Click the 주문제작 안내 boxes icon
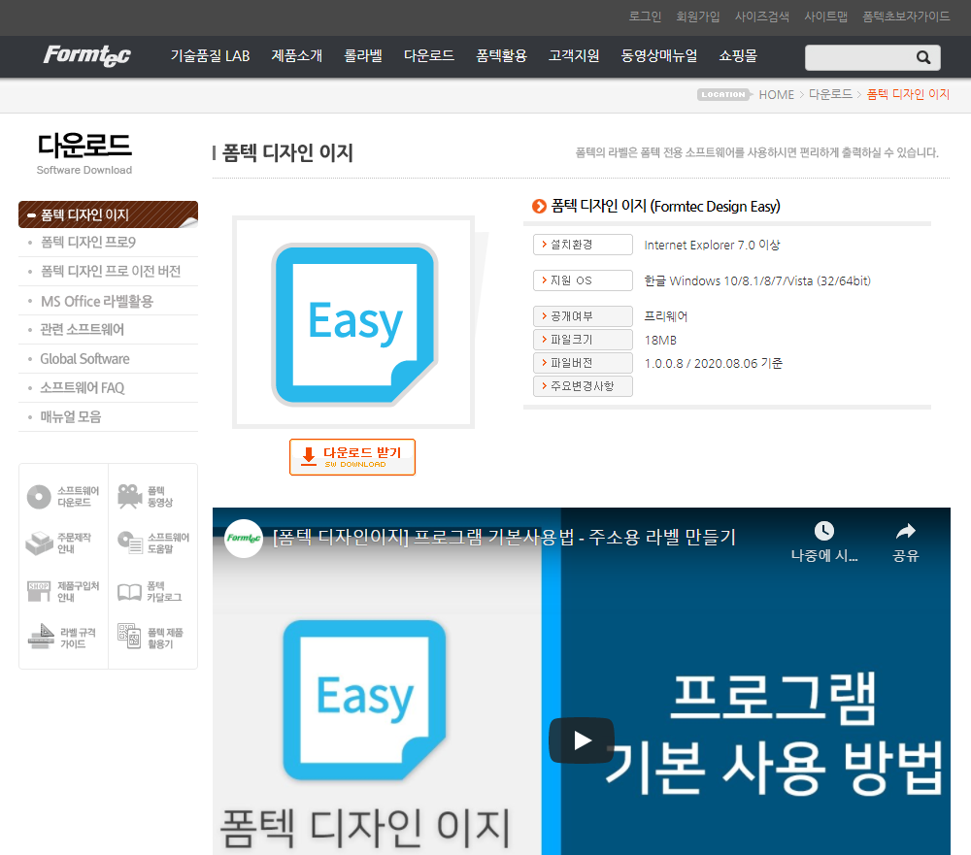Viewport: 971px width, 855px height. [37, 543]
